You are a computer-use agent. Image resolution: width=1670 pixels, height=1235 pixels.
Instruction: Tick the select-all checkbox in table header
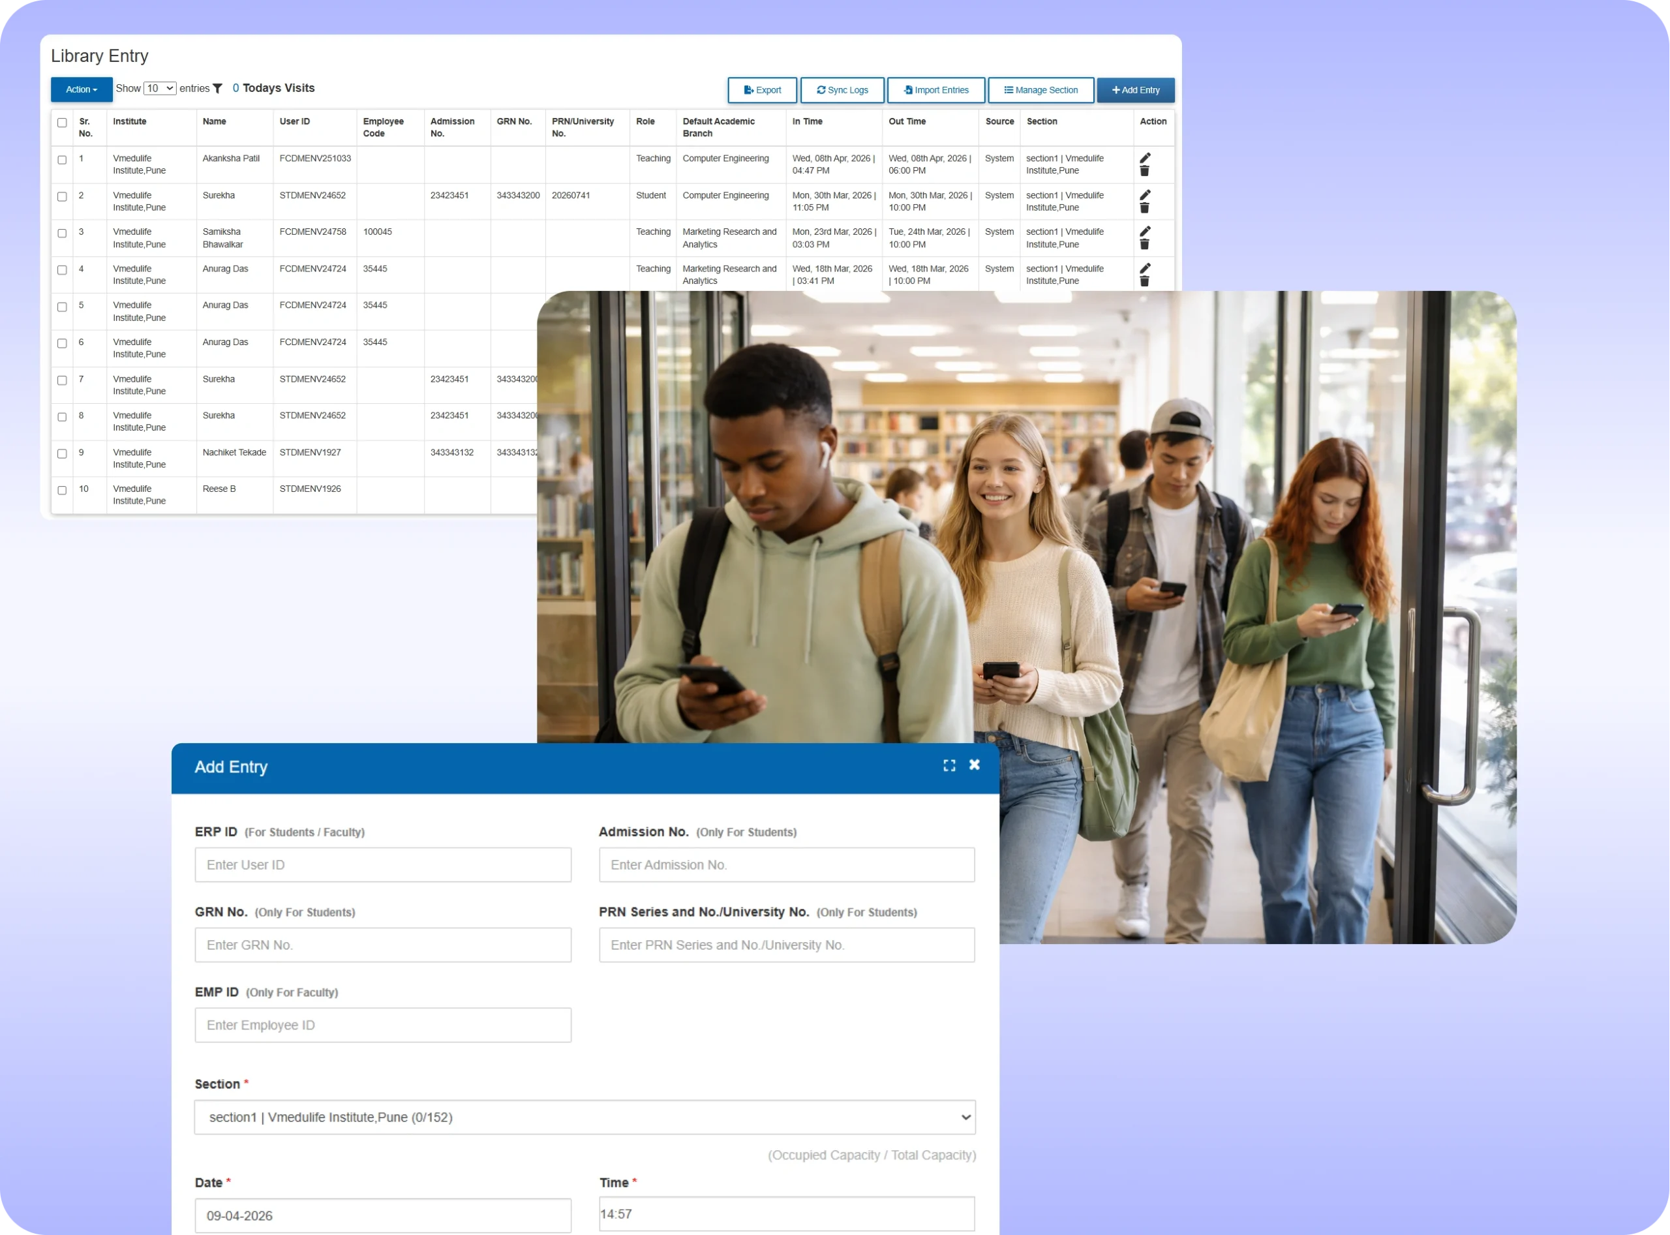click(62, 123)
